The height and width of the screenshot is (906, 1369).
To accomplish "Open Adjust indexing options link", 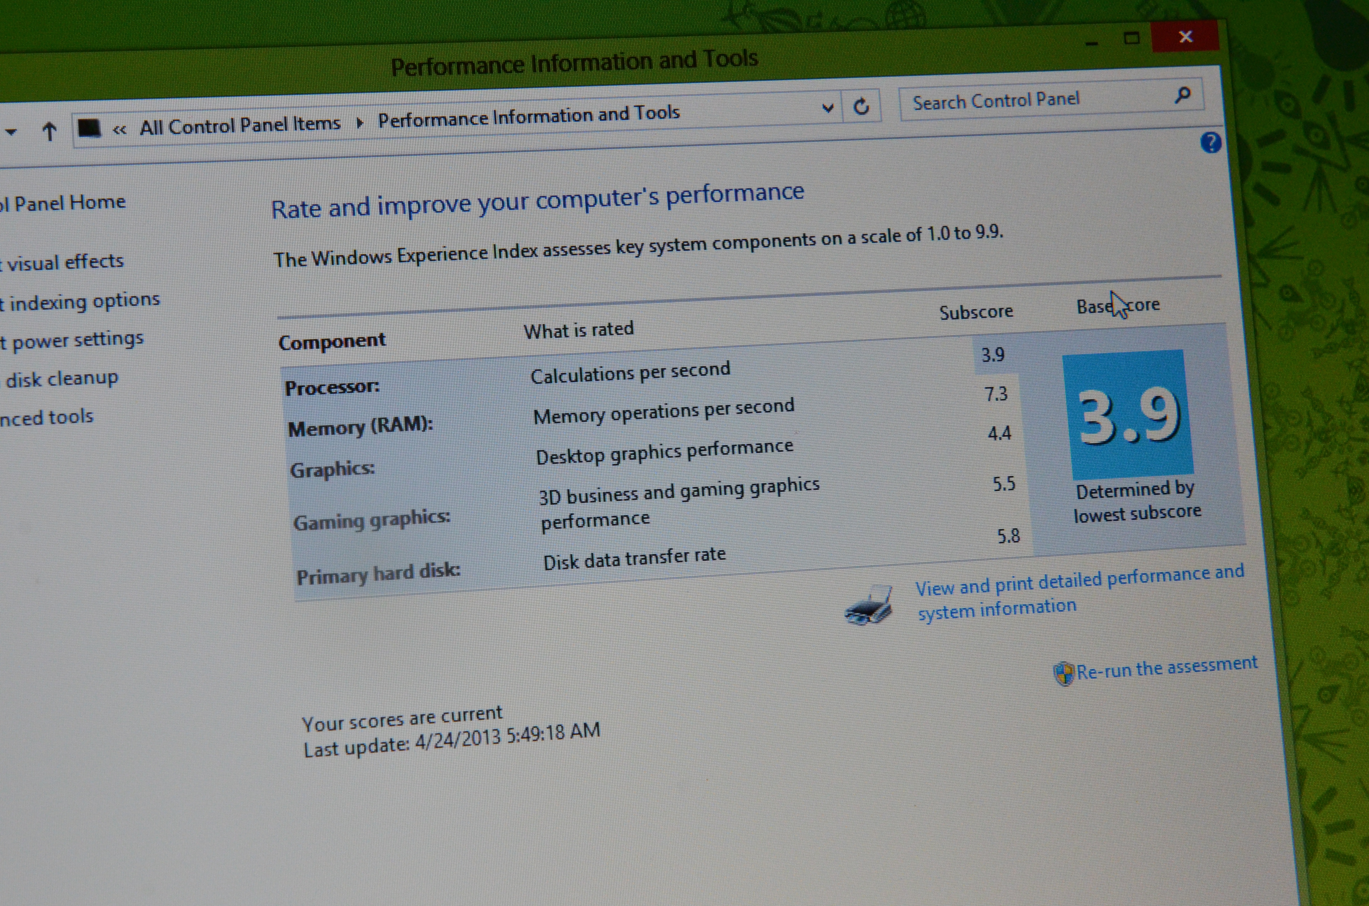I will point(81,302).
